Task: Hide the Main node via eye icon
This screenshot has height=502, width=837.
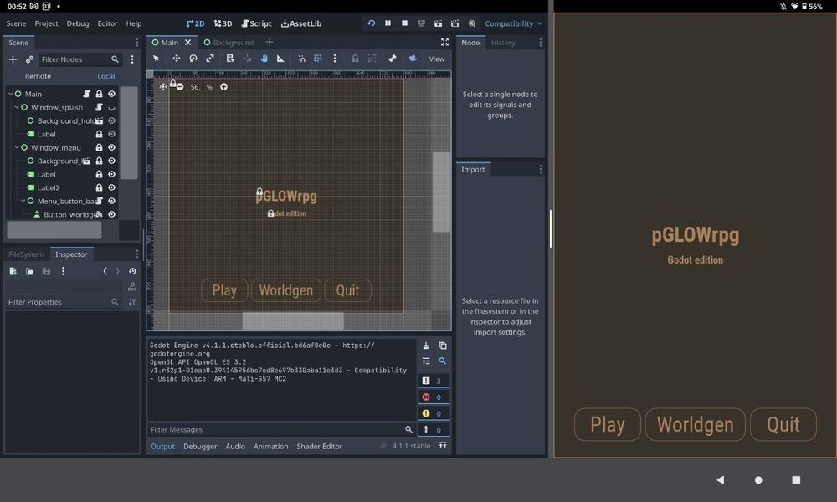Action: click(111, 94)
